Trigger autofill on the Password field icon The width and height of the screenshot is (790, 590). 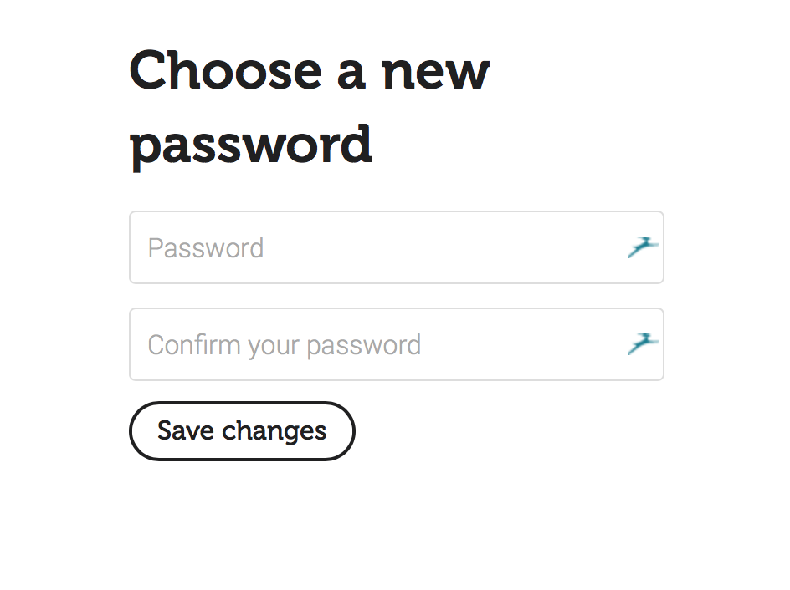coord(642,247)
